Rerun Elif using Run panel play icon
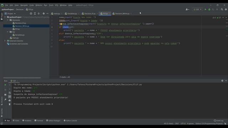Image resolution: width=228 pixels, height=128 pixels. (x=5, y=85)
